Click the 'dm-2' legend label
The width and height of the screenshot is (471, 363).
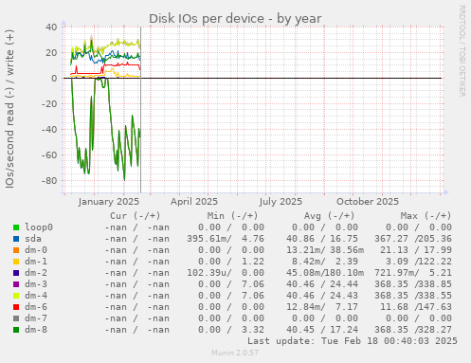pos(36,273)
